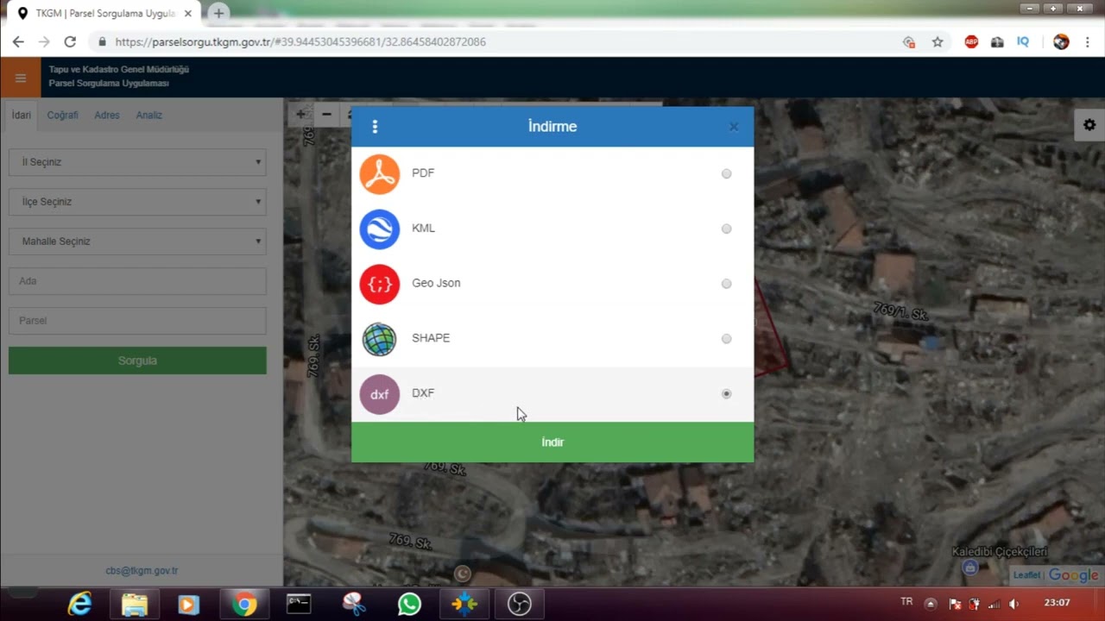The width and height of the screenshot is (1105, 621).
Task: Click the TR language indicator
Action: [906, 602]
